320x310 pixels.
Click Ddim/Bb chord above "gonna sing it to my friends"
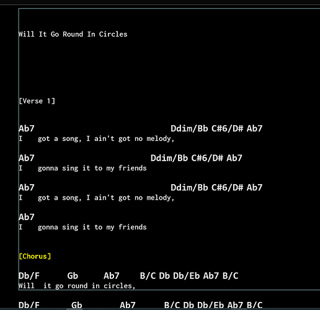169,158
